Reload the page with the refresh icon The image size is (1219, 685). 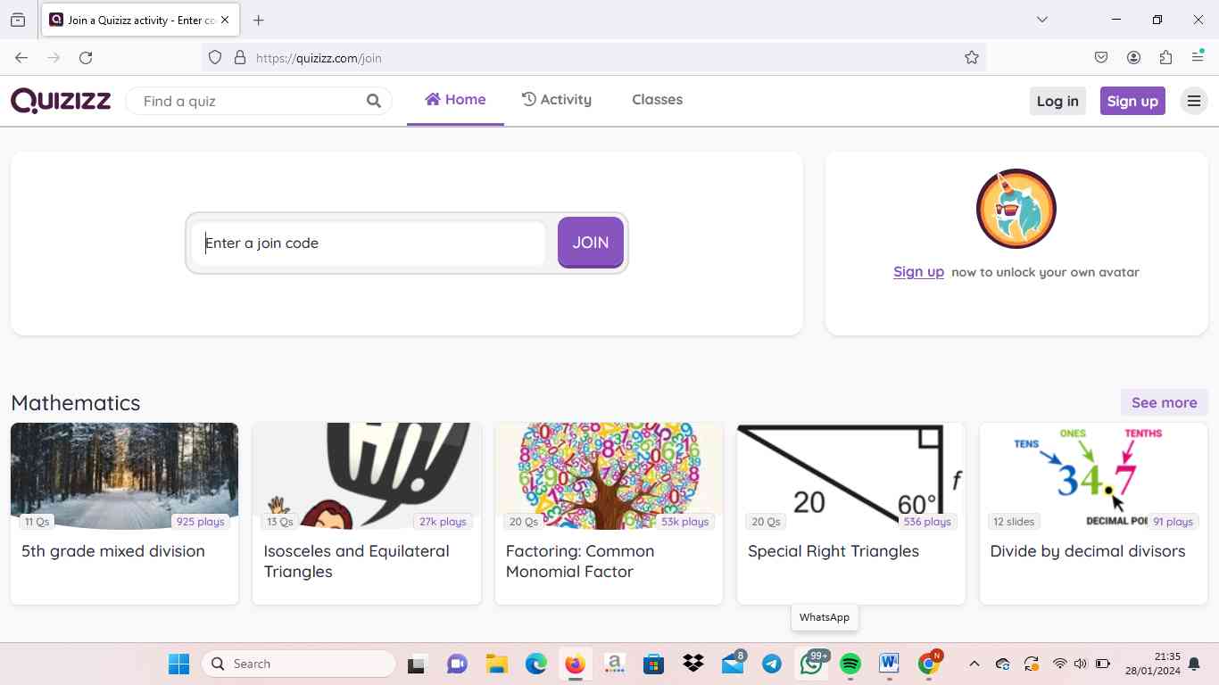86,57
